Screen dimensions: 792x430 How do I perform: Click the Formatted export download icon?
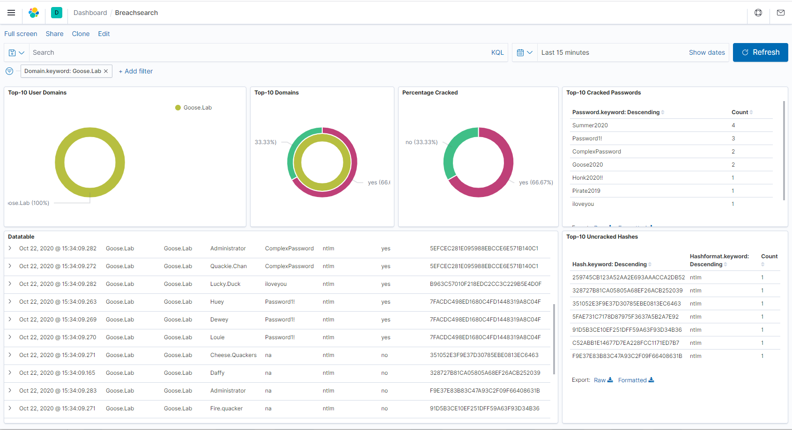tap(651, 380)
